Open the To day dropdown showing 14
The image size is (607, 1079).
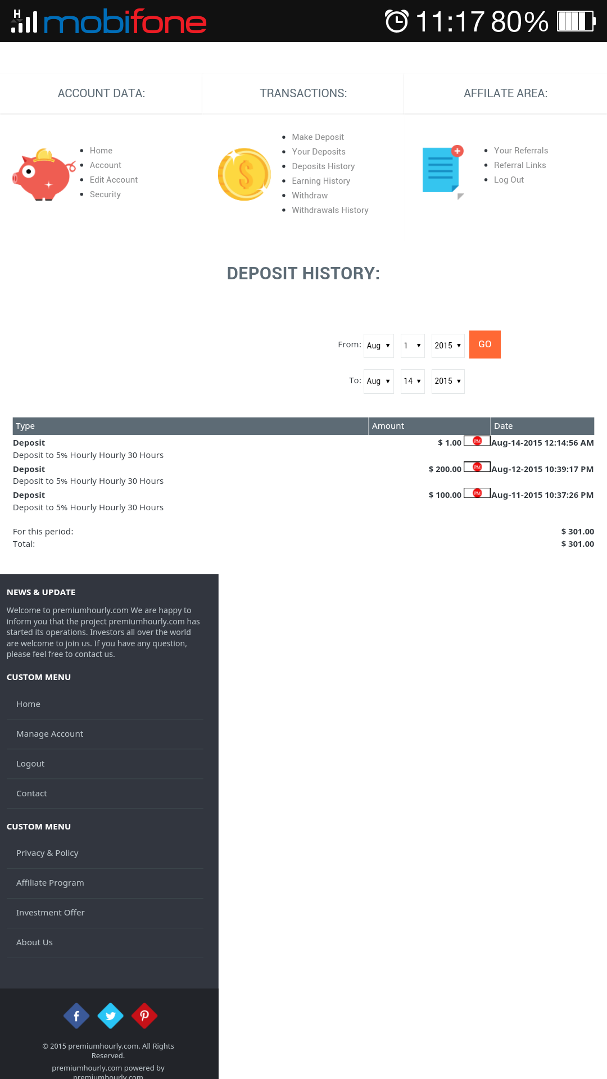coord(412,381)
